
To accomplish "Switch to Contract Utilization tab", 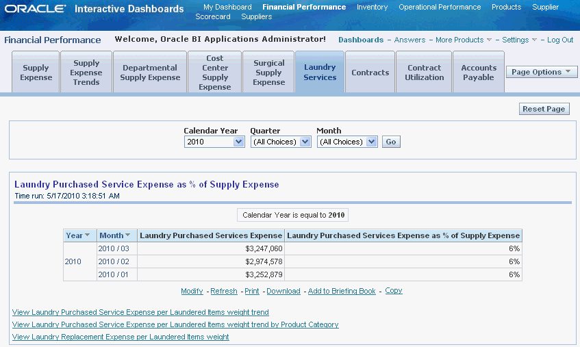I will (425, 73).
